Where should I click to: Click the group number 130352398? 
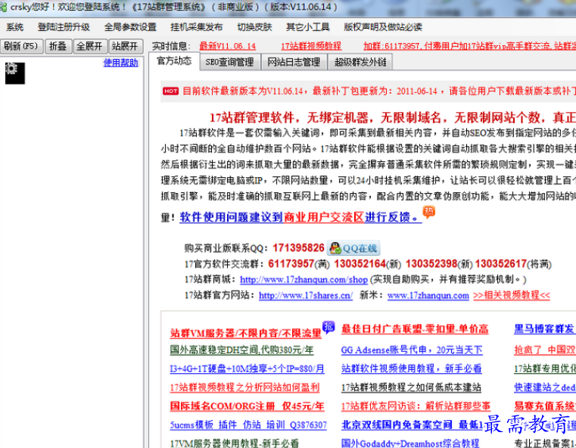[x=431, y=263]
